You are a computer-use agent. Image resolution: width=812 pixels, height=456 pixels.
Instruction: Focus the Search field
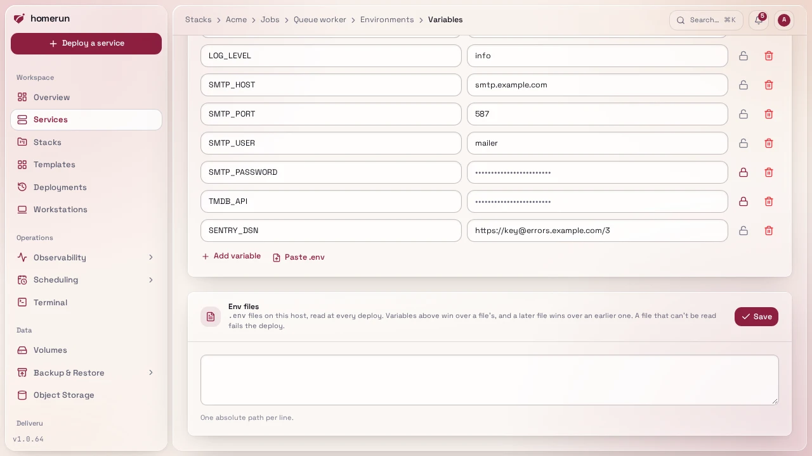[x=706, y=20]
